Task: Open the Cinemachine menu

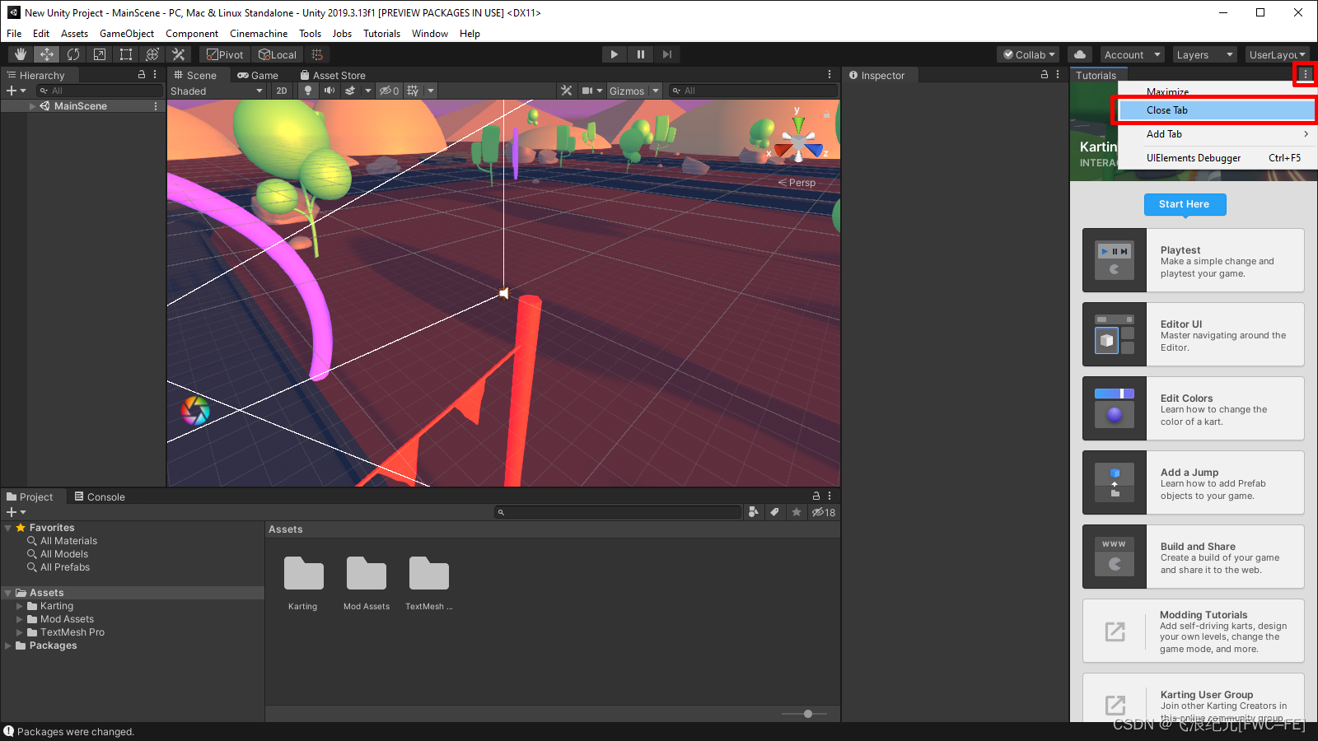Action: [x=259, y=34]
